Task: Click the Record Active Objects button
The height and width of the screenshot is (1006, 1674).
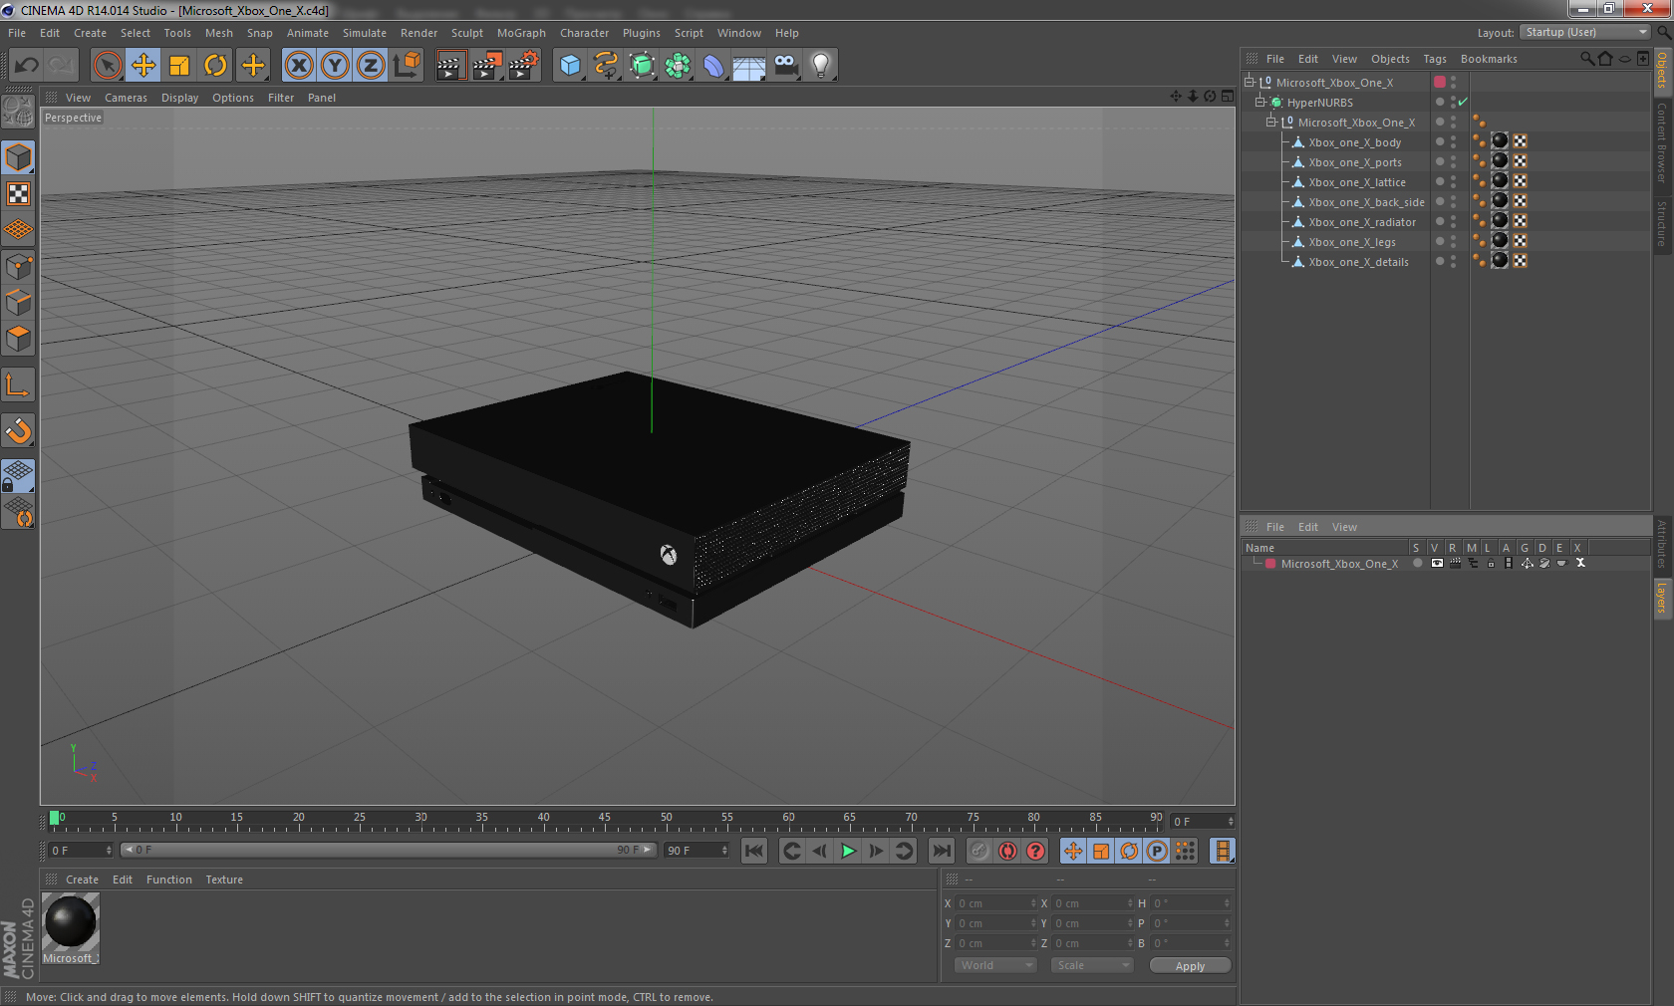Action: pos(979,851)
